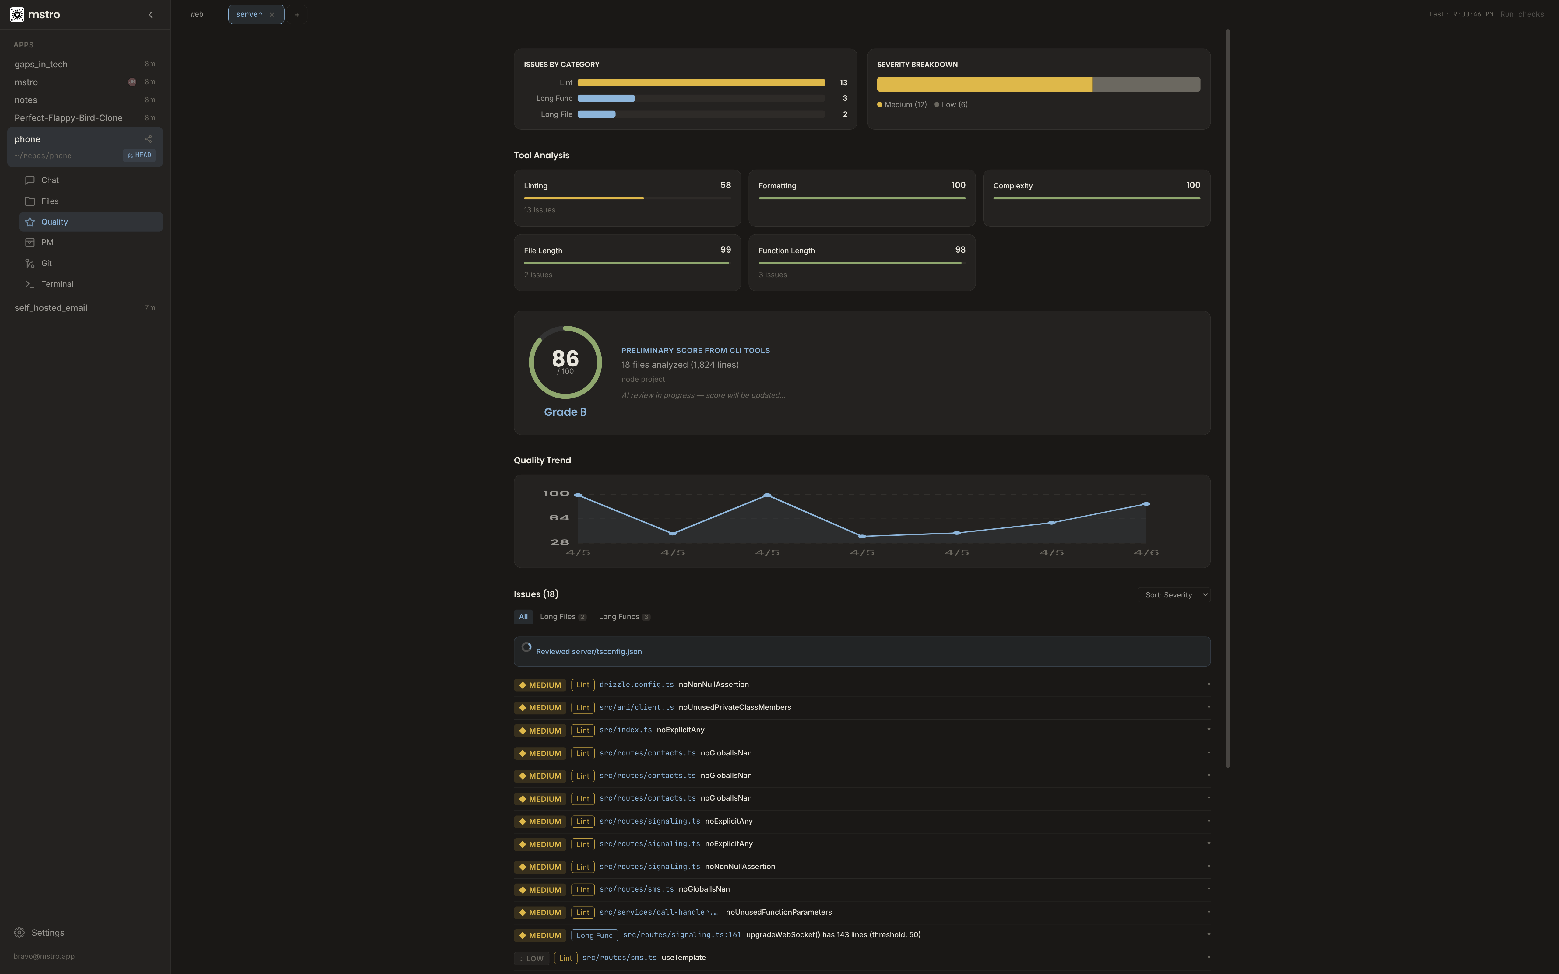
Task: Filter issues by Long Funcs tab
Action: pos(624,616)
